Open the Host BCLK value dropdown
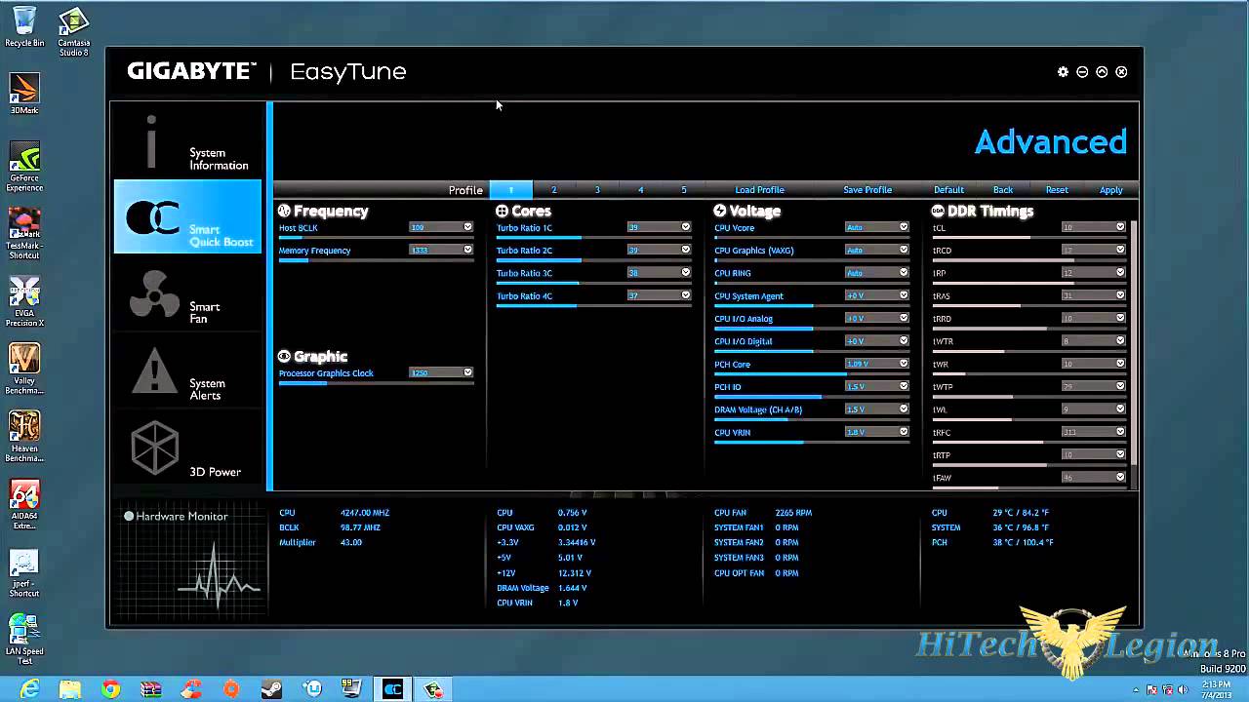 coord(468,227)
